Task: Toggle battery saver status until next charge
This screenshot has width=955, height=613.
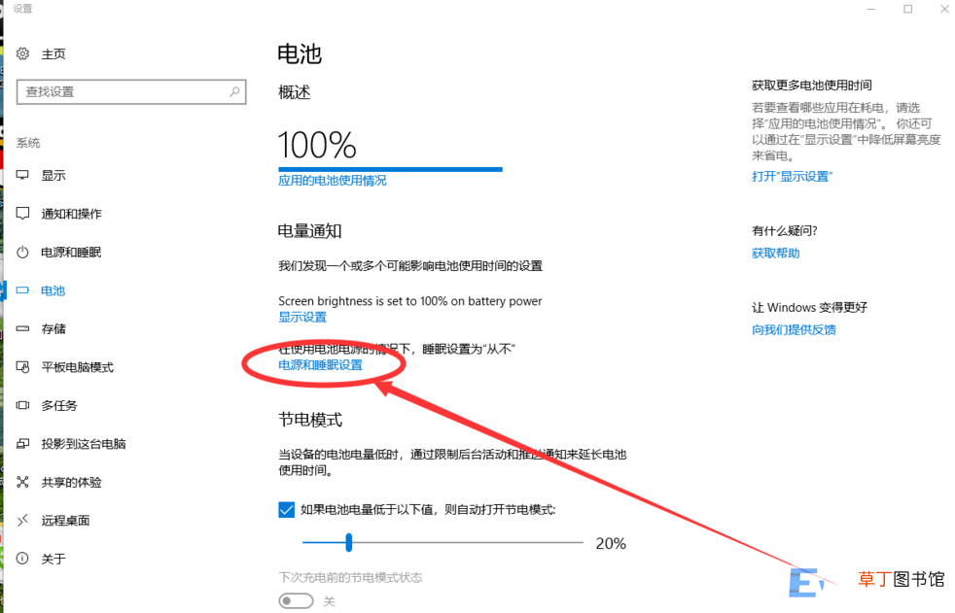Action: point(296,600)
